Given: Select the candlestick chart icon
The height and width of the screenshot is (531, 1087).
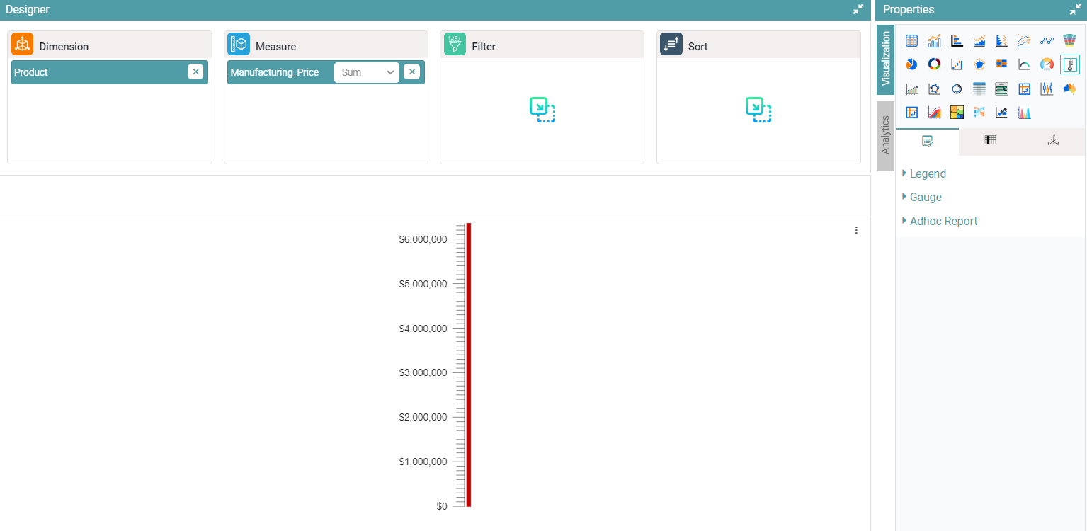Looking at the screenshot, I should (x=1047, y=88).
